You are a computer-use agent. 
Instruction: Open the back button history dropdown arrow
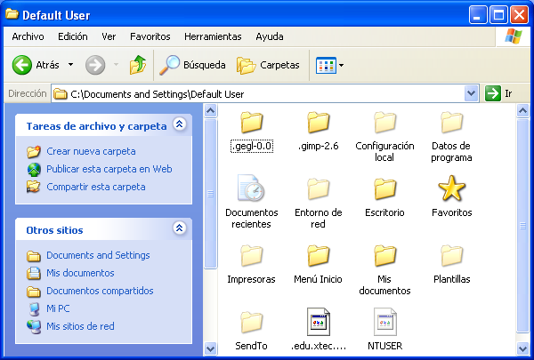point(70,65)
